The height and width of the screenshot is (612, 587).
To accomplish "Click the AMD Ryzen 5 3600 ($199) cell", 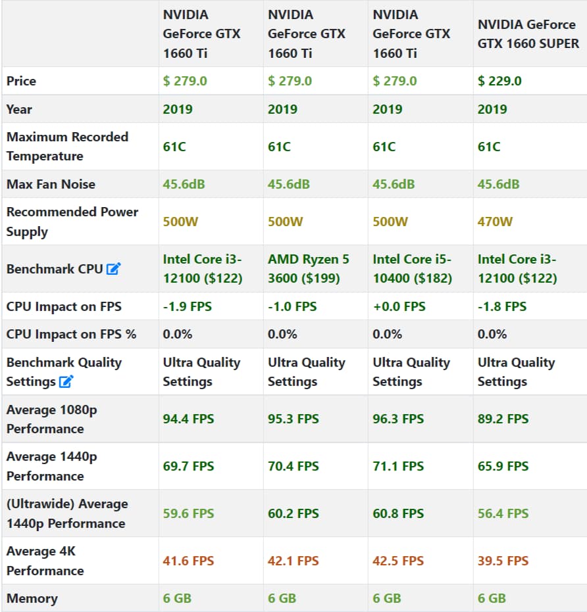I will tap(308, 269).
